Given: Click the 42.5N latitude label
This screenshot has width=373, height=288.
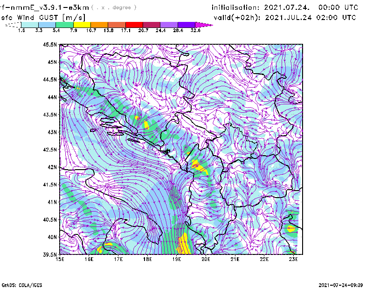Looking at the screenshot, I should click(50, 150).
